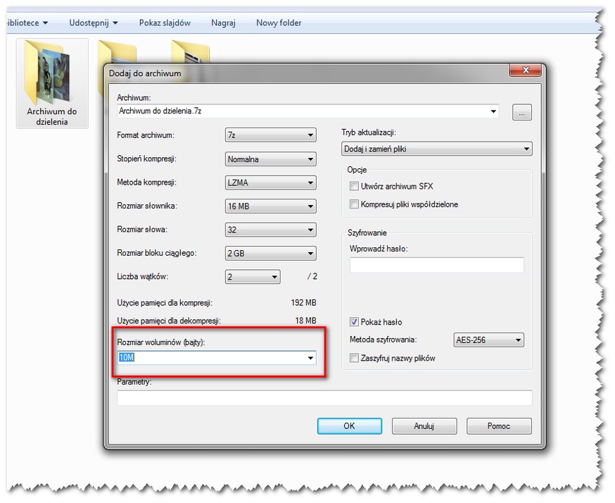
Task: Click 'Nowy folder' in Explorer toolbar
Action: click(x=279, y=23)
